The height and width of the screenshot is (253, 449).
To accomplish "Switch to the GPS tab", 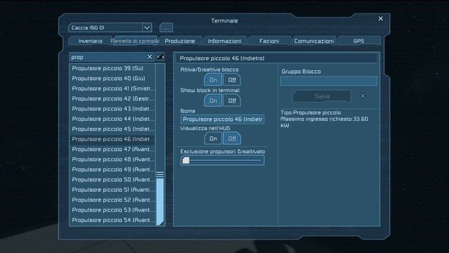I will click(x=358, y=41).
